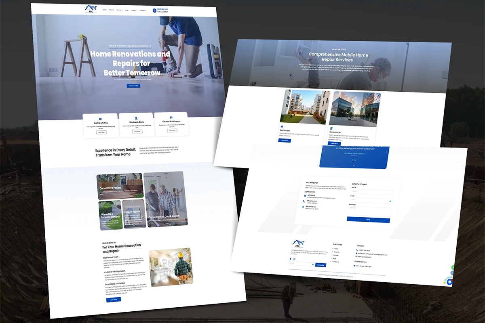Click the ABC house logo in header
The image size is (485, 323).
pyautogui.click(x=91, y=9)
